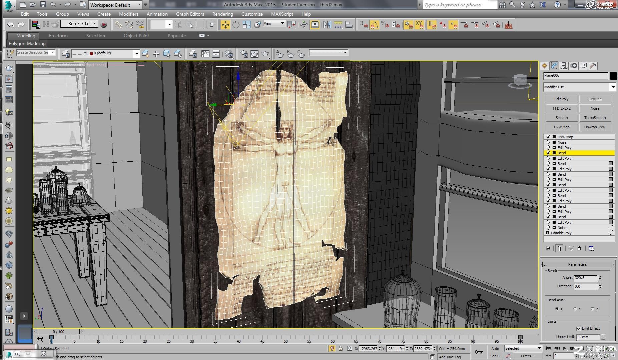This screenshot has height=360, width=618.
Task: Toggle the Percent Snap icon
Action: coord(385,25)
